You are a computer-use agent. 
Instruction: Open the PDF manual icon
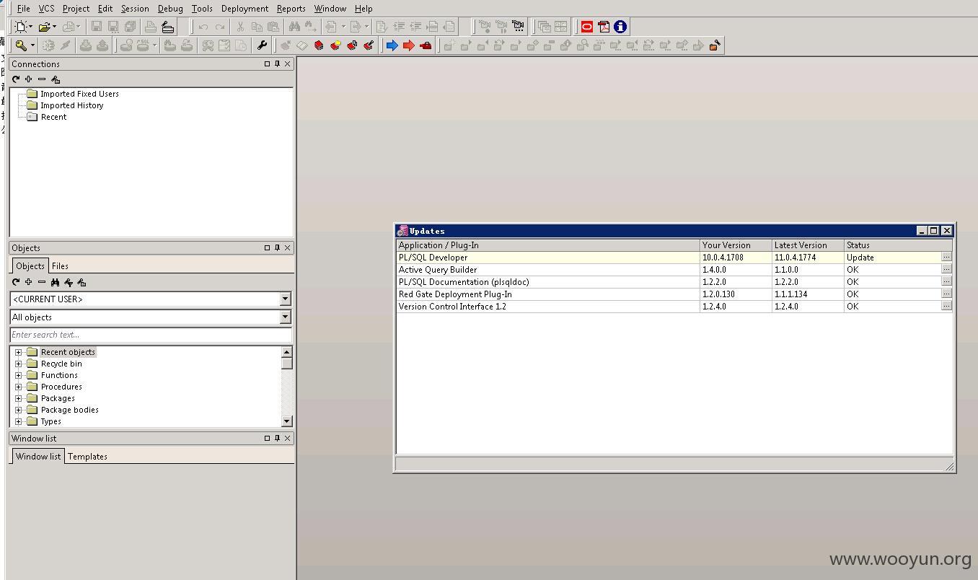604,27
